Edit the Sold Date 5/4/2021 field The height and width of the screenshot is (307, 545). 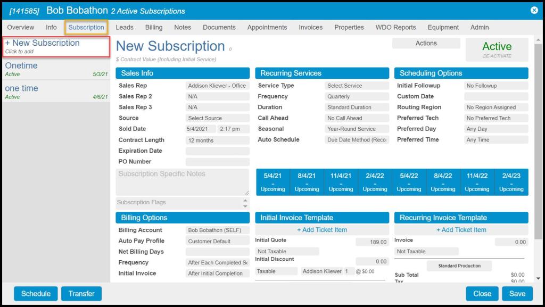coord(201,129)
